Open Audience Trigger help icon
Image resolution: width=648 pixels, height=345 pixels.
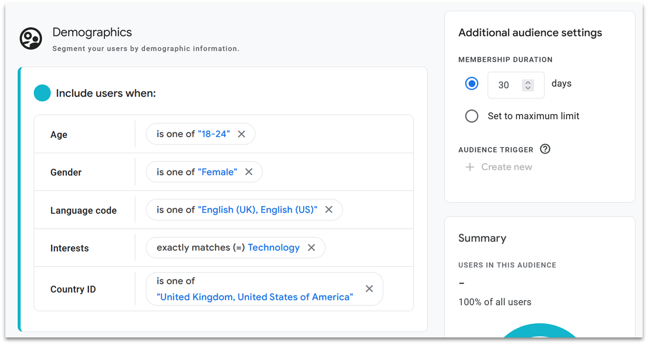tap(545, 149)
